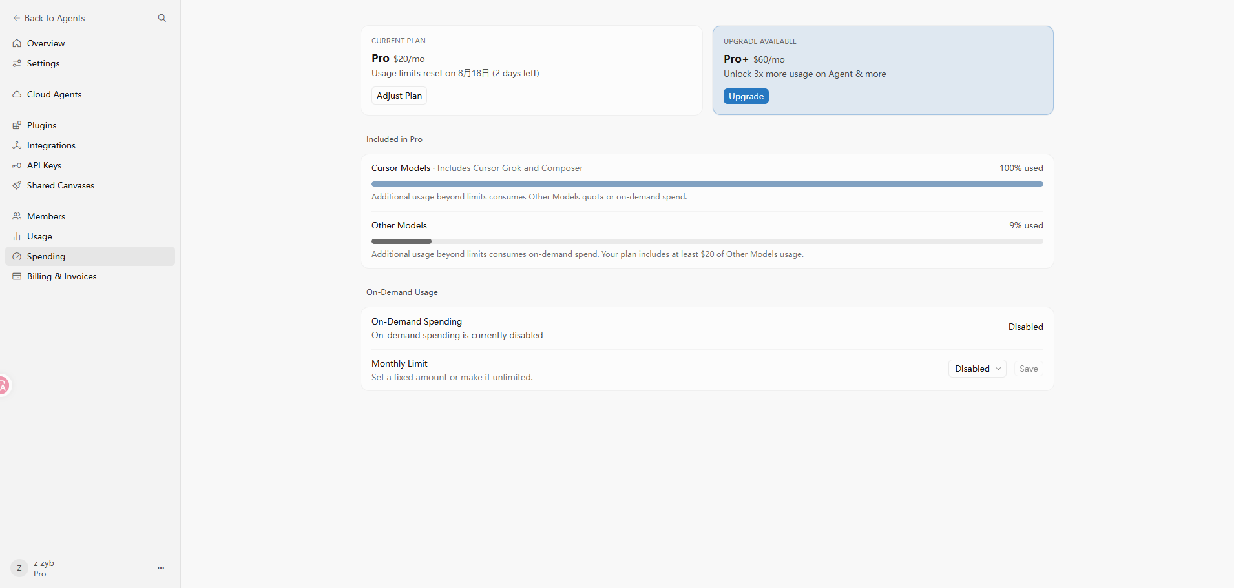Click the "Monthly Limit" label
1234x588 pixels.
(x=399, y=363)
